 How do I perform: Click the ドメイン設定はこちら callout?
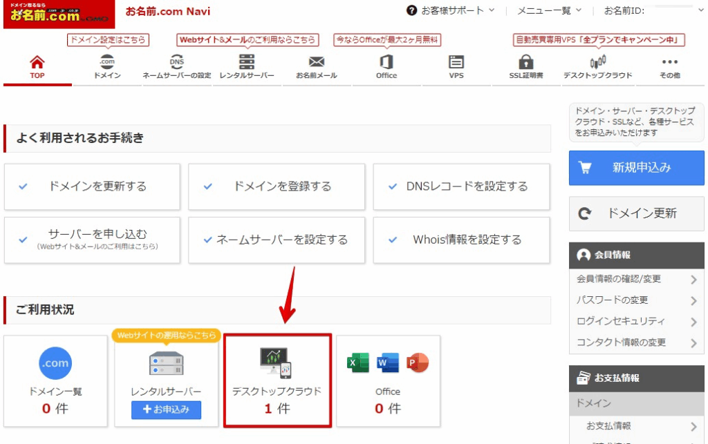[108, 39]
